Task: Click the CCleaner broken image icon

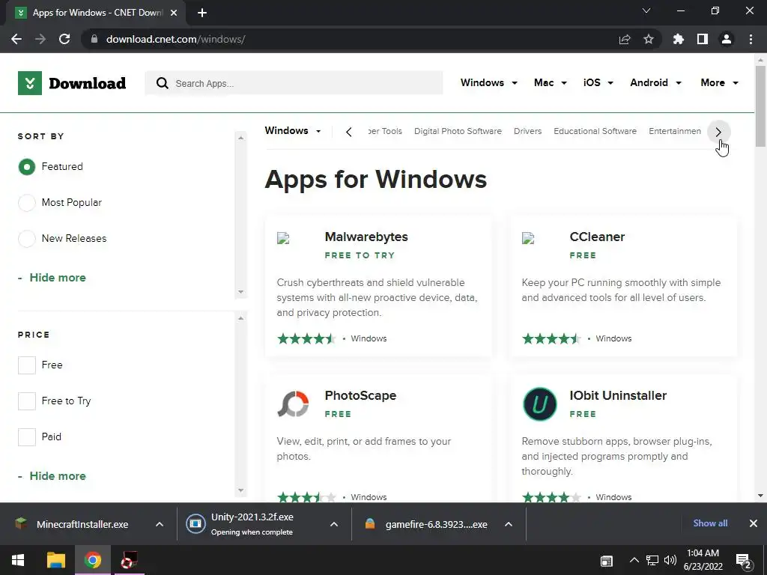Action: [x=528, y=239]
